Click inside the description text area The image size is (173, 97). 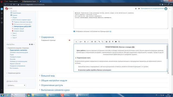[x=121, y=20]
